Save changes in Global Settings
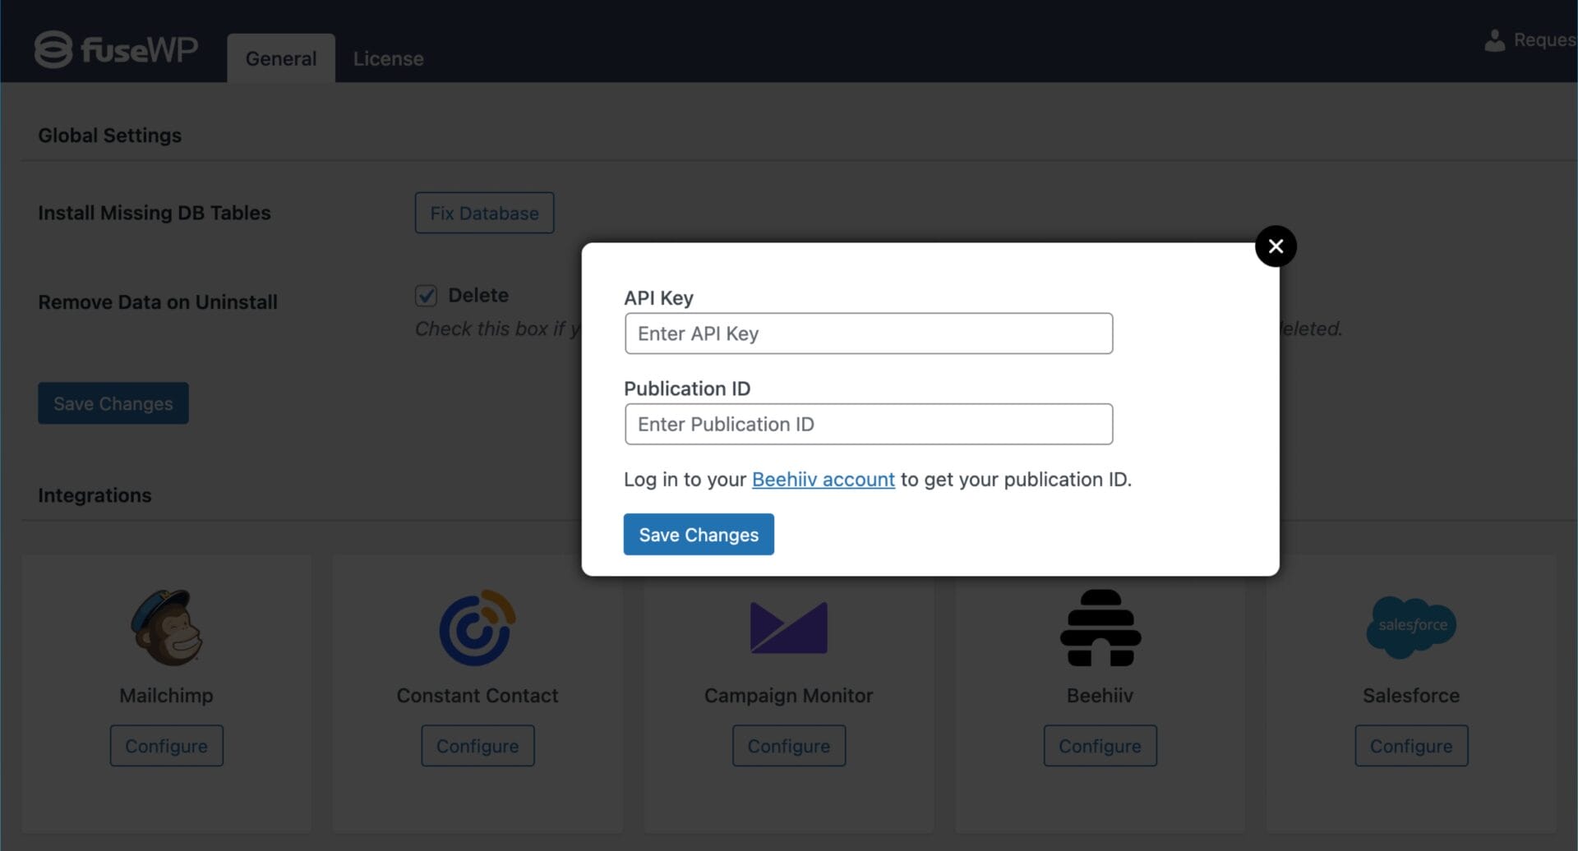Screen dimensions: 1578x851 [x=113, y=403]
